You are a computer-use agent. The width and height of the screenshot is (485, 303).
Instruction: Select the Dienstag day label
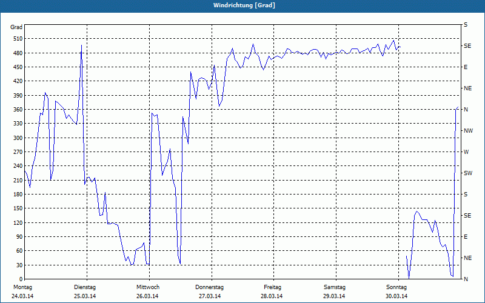click(x=85, y=287)
